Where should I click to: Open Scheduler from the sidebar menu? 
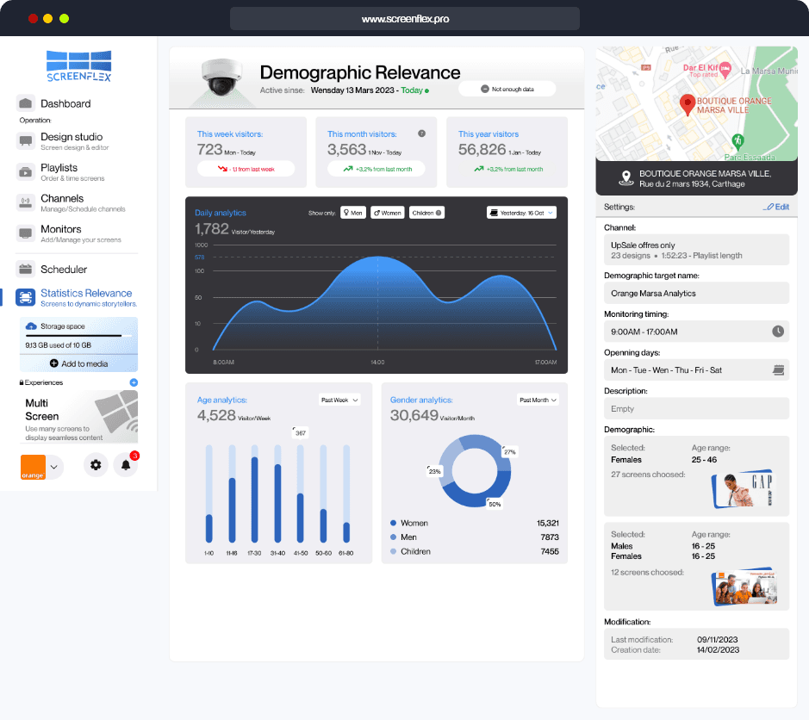click(28, 269)
